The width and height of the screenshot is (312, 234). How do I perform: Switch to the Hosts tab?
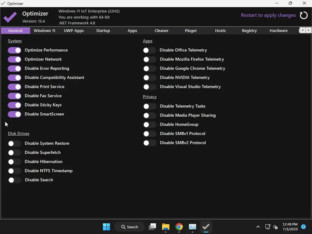click(220, 31)
